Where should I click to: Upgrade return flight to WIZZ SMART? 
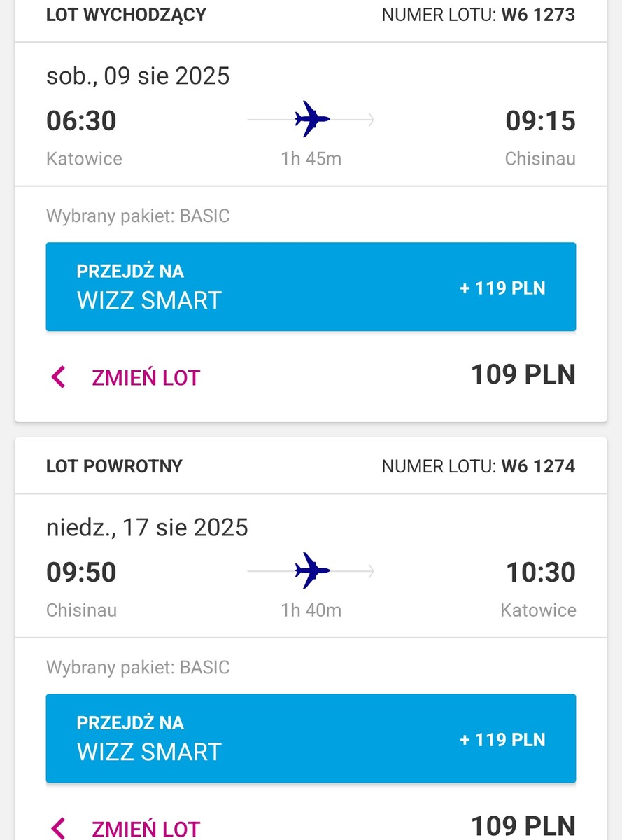311,738
